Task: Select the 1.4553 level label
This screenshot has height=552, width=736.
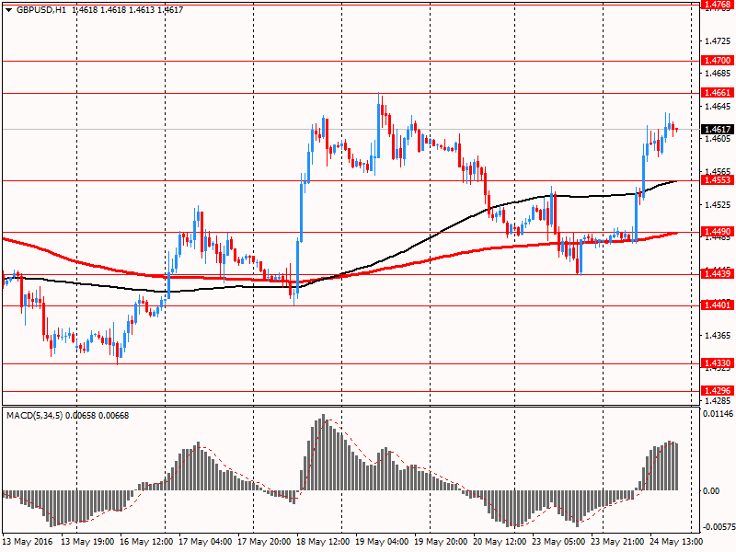Action: (x=718, y=180)
